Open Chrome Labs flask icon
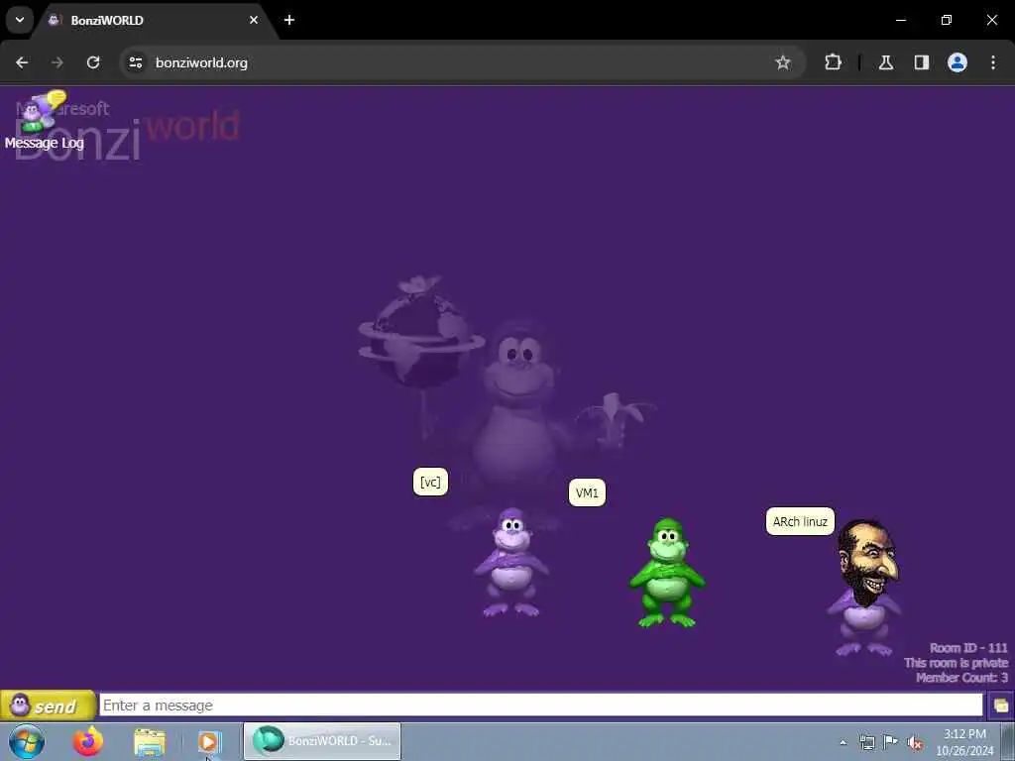This screenshot has height=761, width=1015. (x=886, y=62)
